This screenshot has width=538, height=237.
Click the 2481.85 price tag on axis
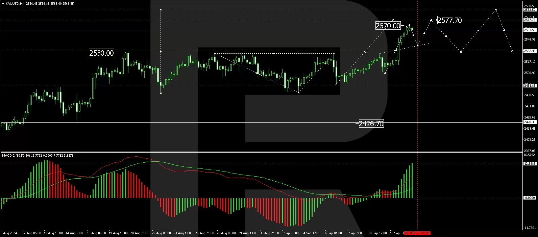tap(530, 86)
